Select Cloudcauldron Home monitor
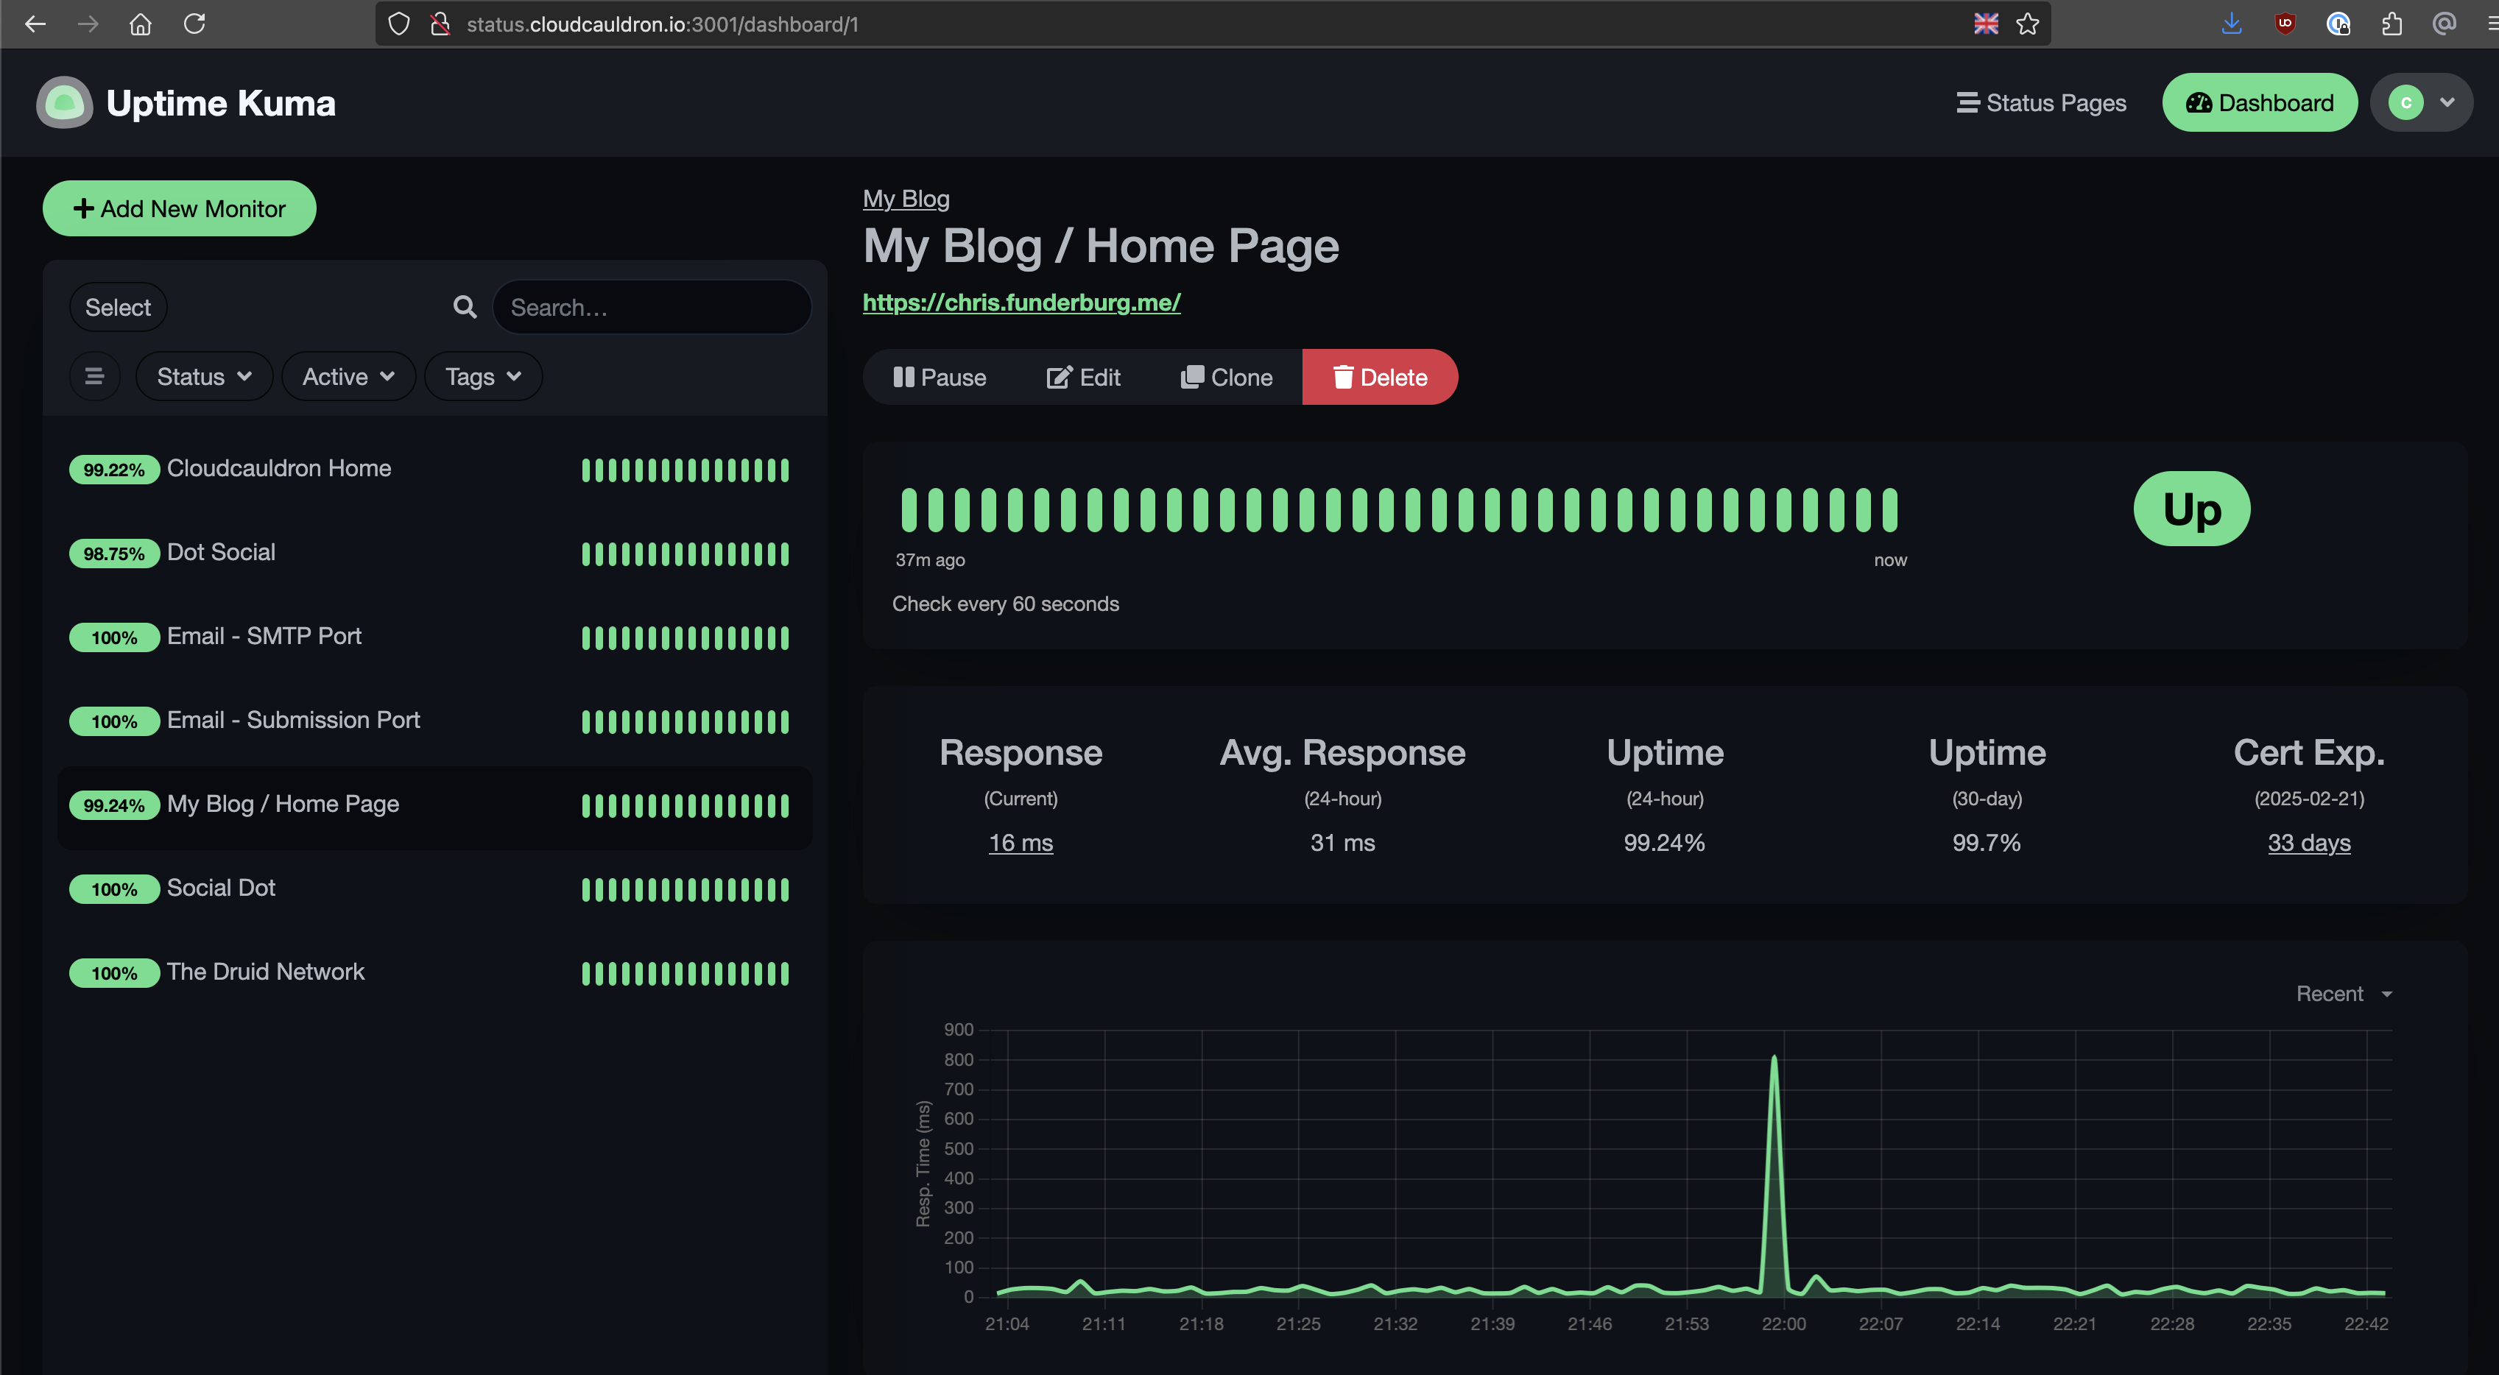The width and height of the screenshot is (2499, 1375). click(434, 470)
